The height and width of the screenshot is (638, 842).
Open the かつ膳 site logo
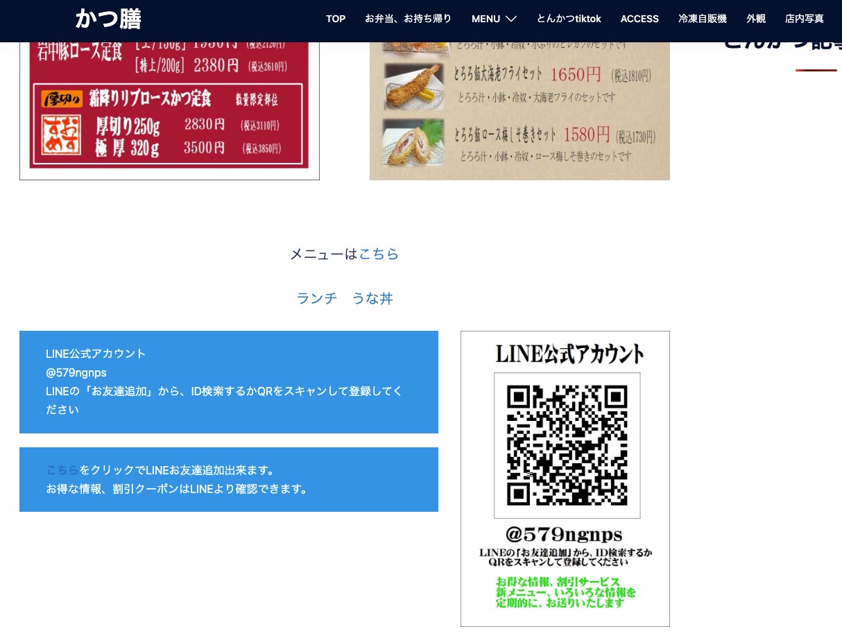[x=108, y=19]
